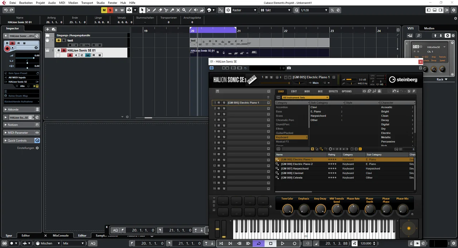Image resolution: width=458 pixels, height=248 pixels.
Task: Record-enable the HALion Sonic SE 01 track
Action: [70, 55]
